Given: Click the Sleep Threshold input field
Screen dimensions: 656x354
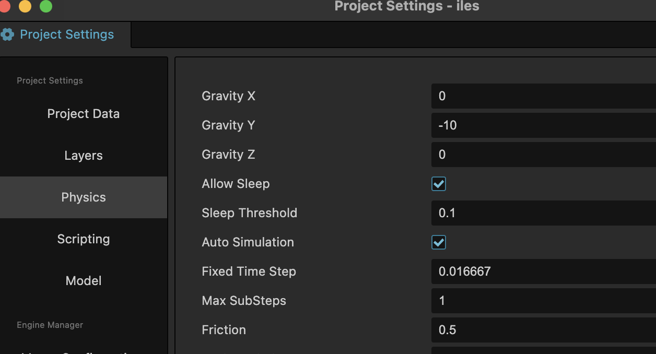Looking at the screenshot, I should [543, 213].
